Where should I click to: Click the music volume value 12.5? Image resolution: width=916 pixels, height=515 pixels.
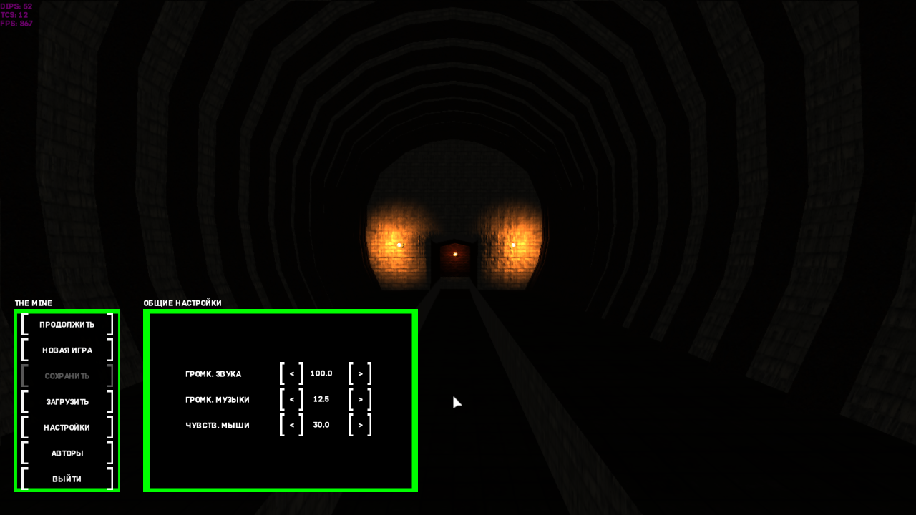321,399
